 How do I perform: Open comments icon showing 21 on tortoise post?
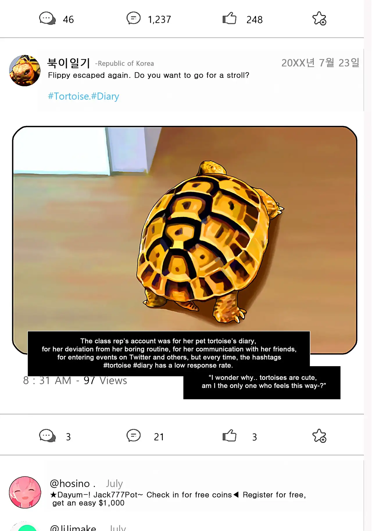[134, 436]
